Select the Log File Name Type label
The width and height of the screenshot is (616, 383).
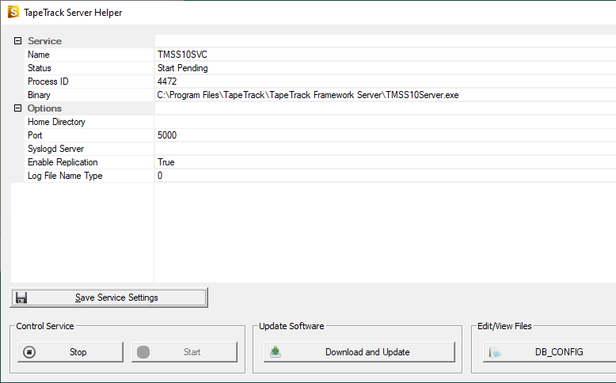click(65, 176)
